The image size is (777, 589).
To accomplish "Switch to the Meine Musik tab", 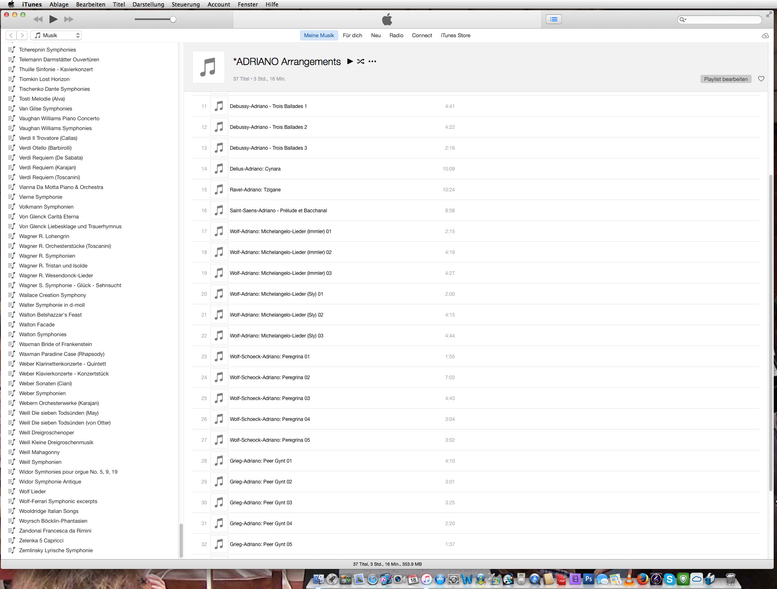I will click(319, 36).
